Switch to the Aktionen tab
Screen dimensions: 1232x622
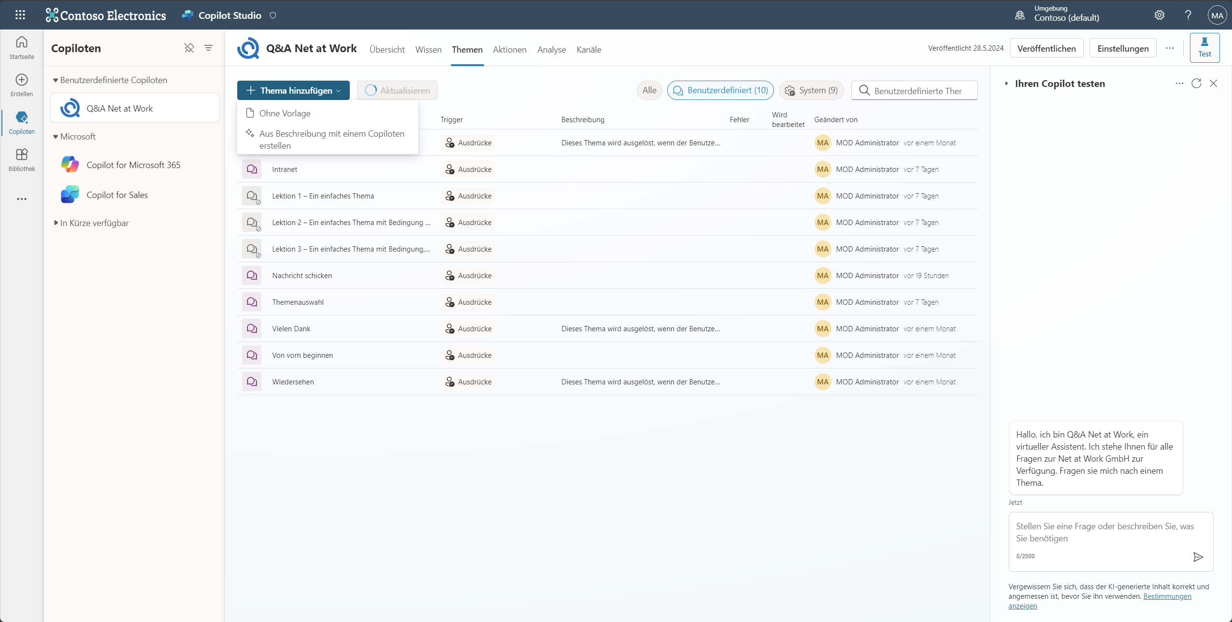(x=509, y=49)
